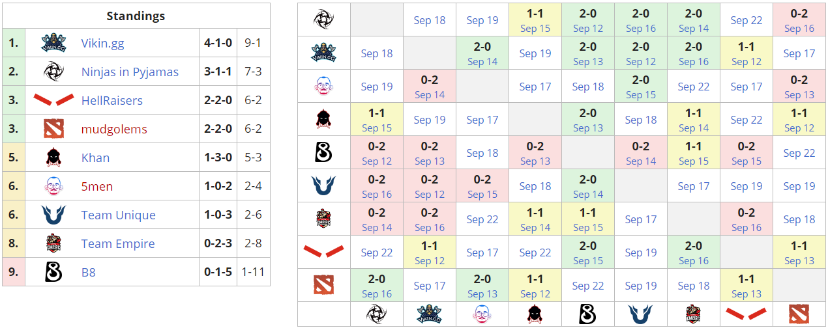Click the HellRaisers logo in standings
The image size is (828, 328).
[x=53, y=100]
